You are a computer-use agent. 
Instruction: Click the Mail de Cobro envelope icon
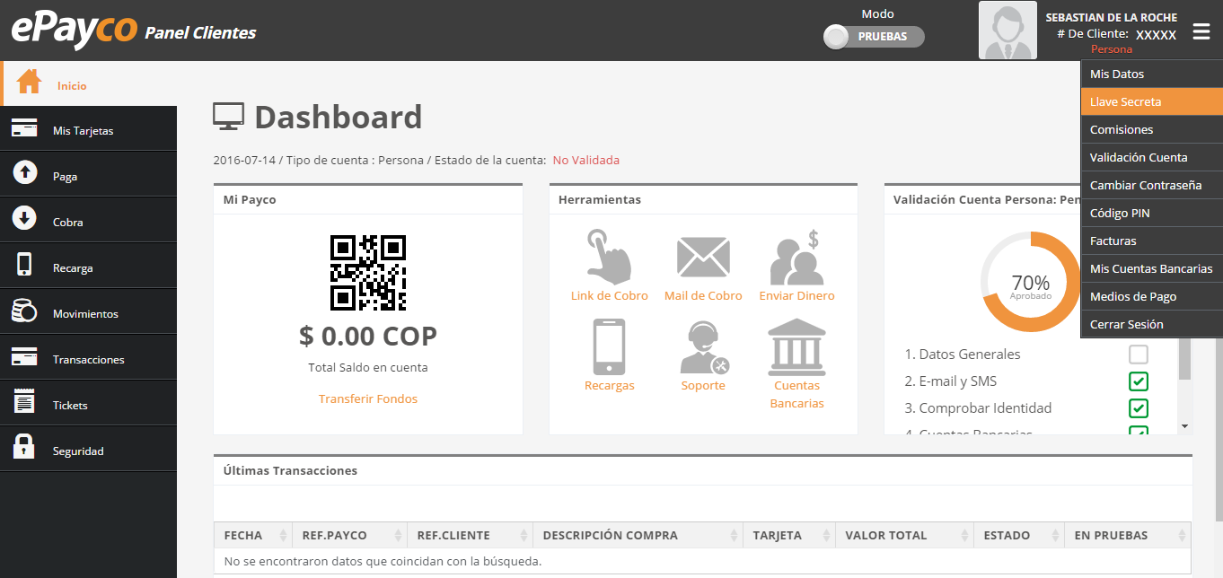point(703,258)
